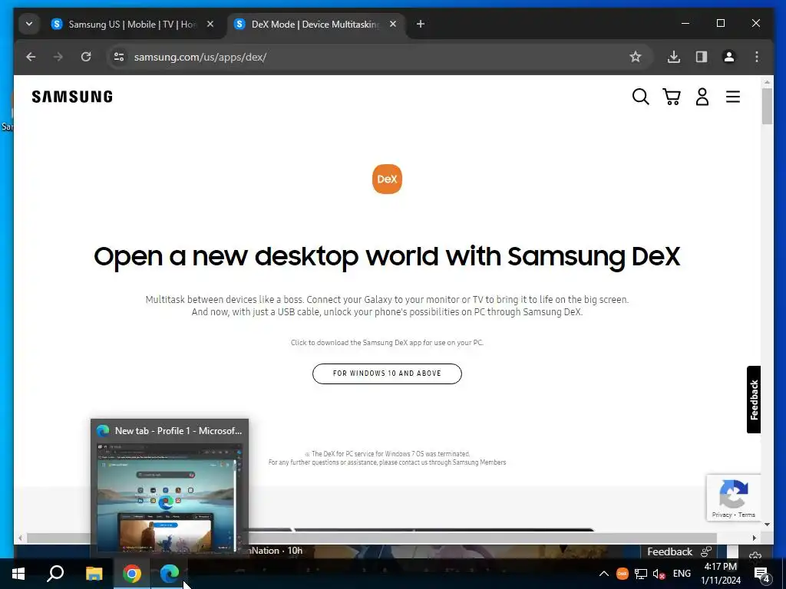
Task: Download DeX for Windows 10 and above
Action: 387,373
